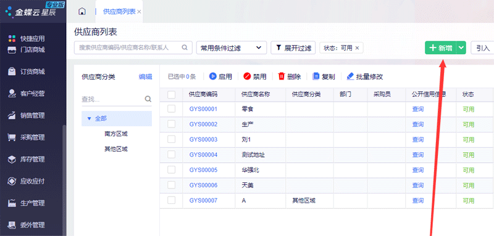Click the 可用 status of 生产 row

point(468,124)
